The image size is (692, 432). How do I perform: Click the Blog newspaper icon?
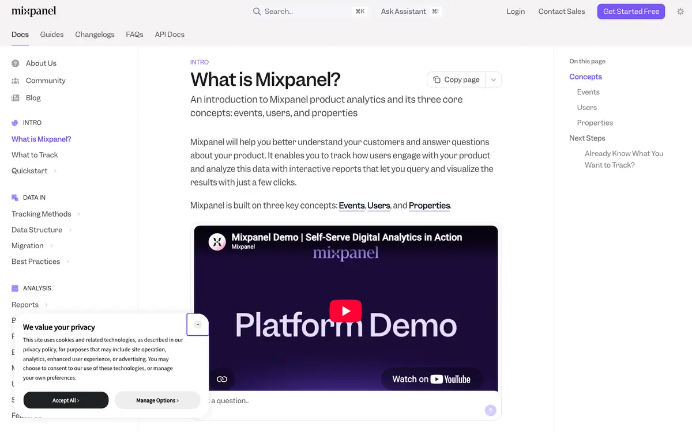(x=16, y=98)
